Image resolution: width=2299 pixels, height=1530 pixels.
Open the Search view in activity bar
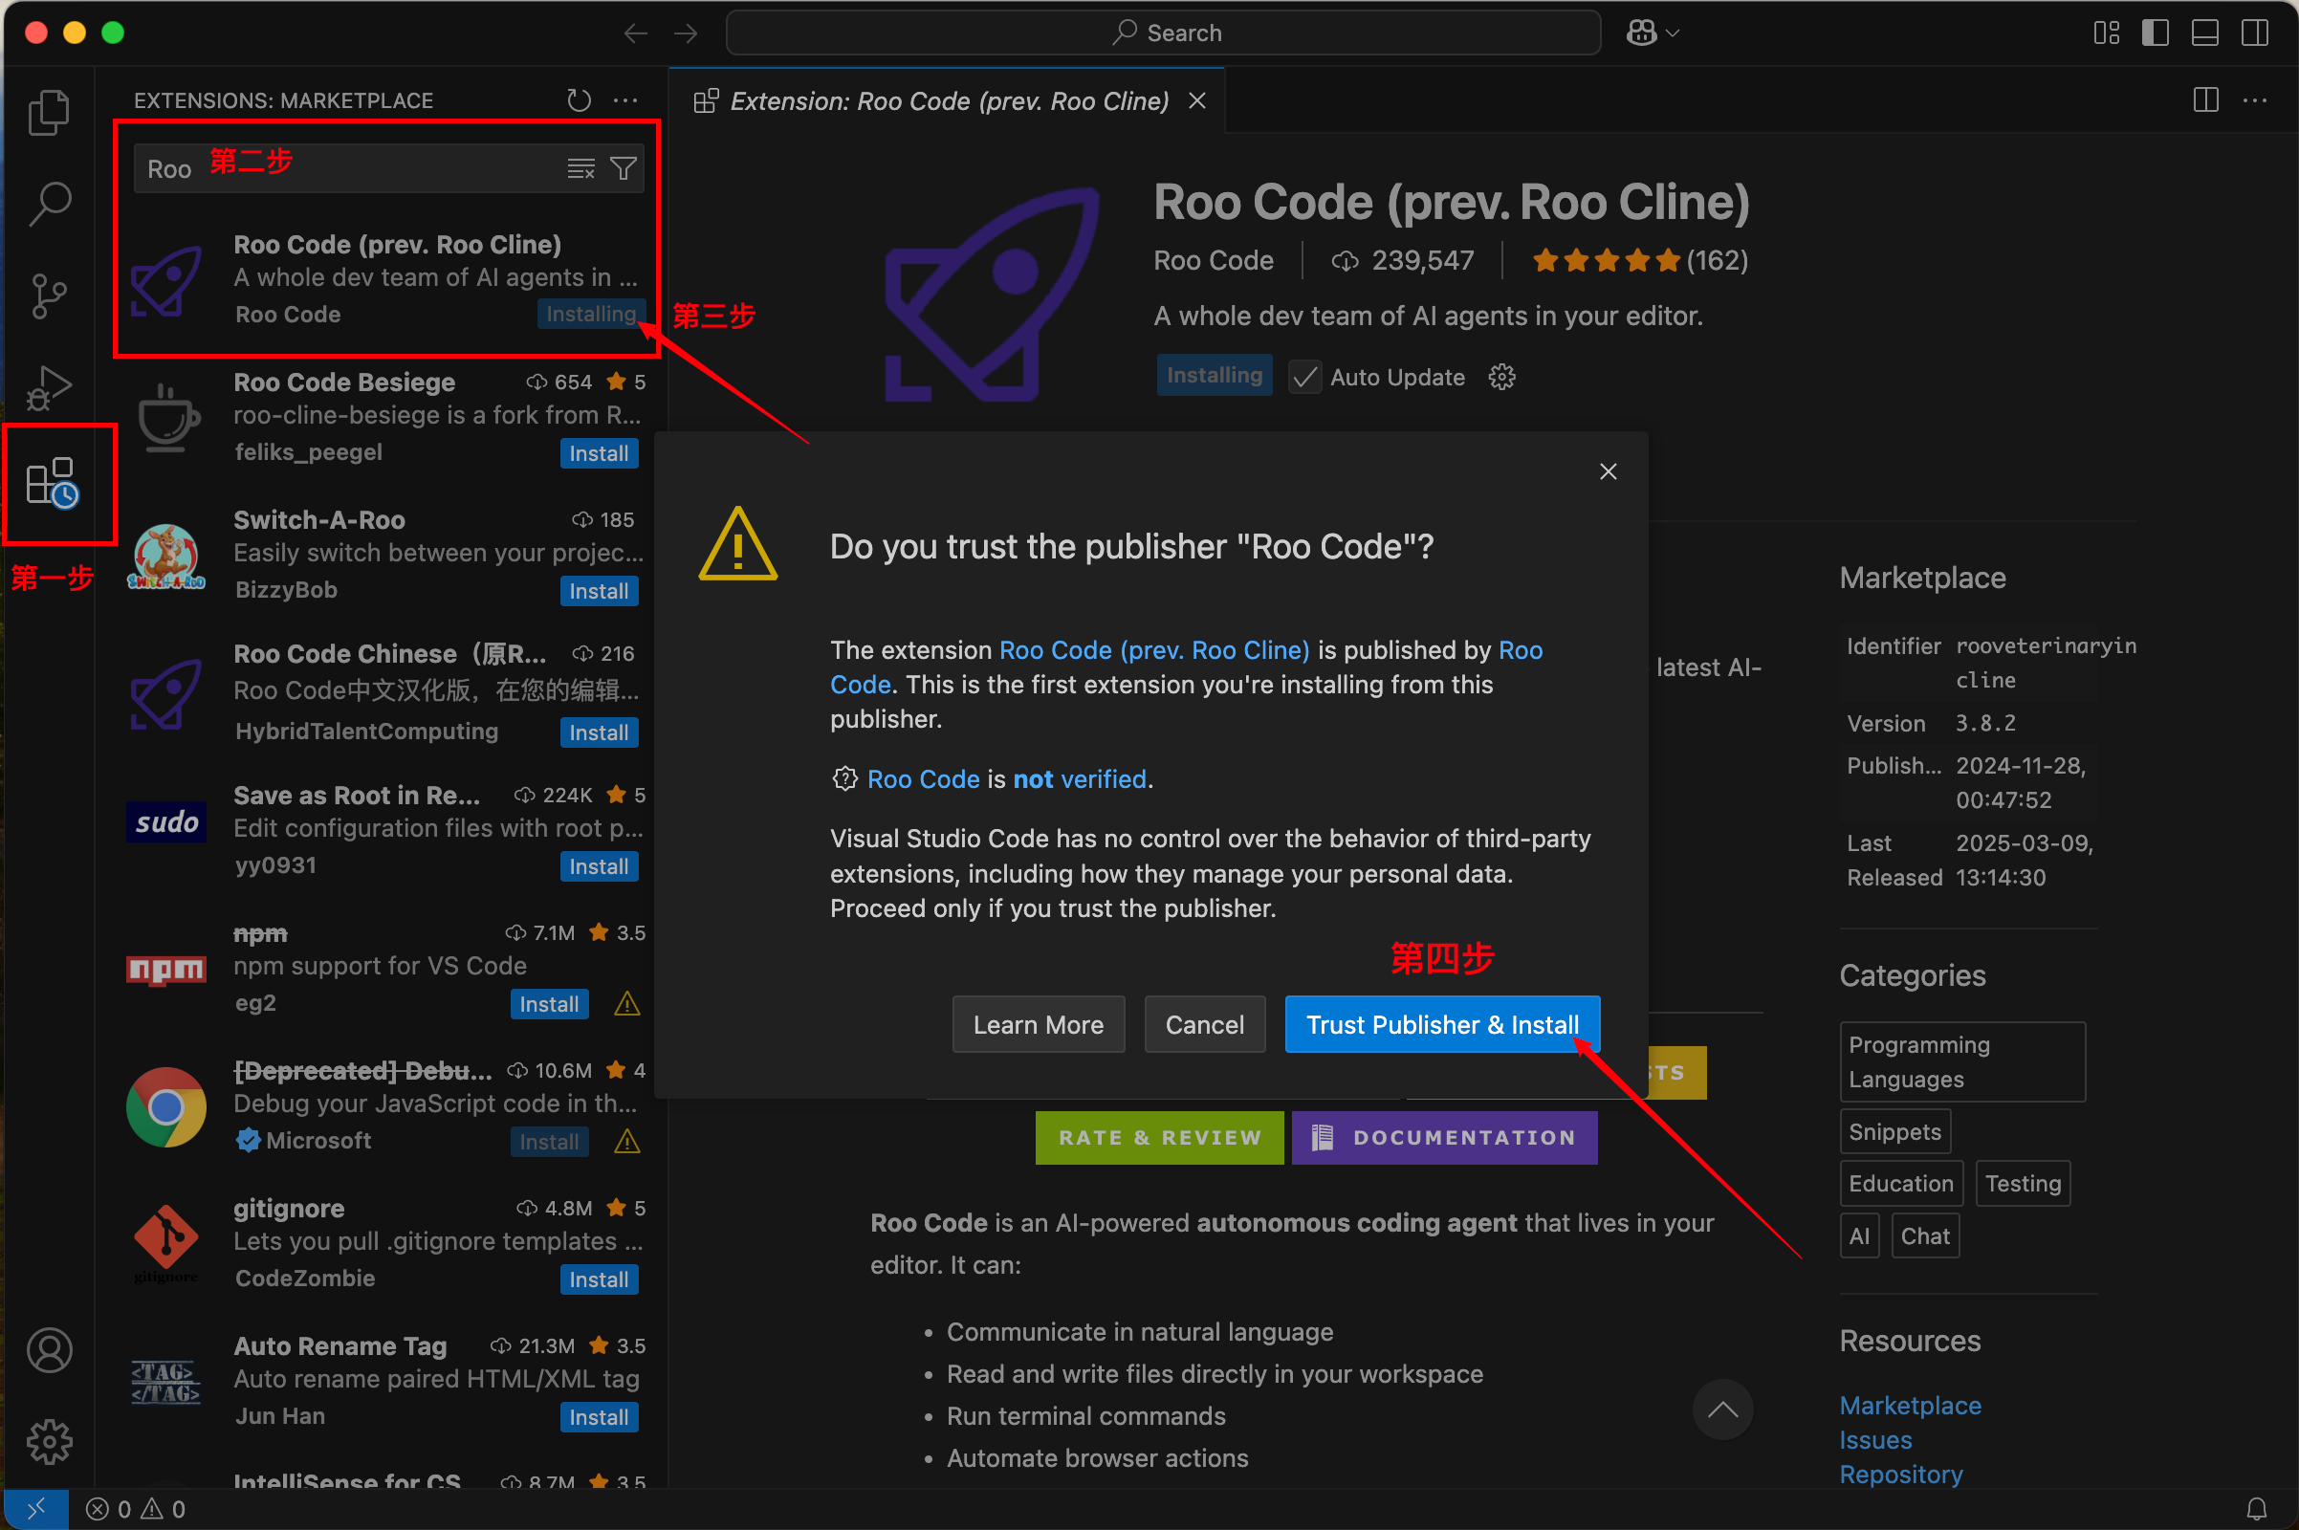[x=49, y=204]
